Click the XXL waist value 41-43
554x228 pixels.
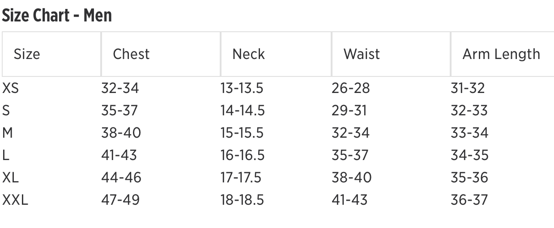click(x=349, y=200)
